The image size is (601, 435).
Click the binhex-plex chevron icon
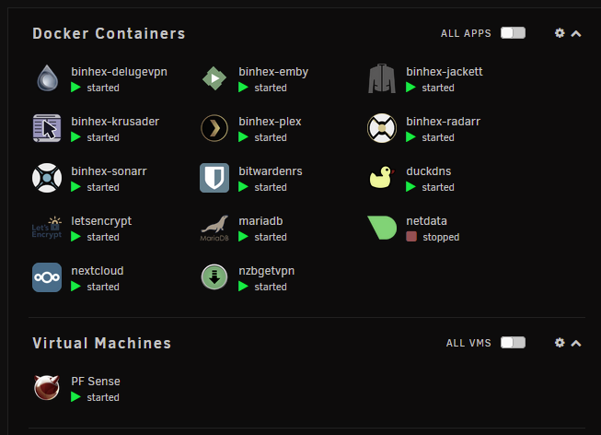coord(214,128)
